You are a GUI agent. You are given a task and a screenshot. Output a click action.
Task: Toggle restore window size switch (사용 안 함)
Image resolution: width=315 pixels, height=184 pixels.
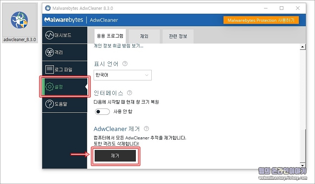[x=102, y=112]
